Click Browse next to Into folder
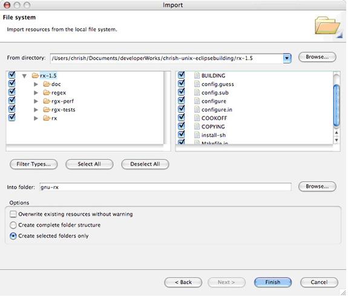 click(x=317, y=187)
